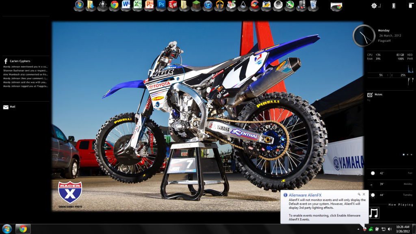Open the taskbar clock showing 10:26 AM
The image size is (416, 234).
[x=403, y=229]
